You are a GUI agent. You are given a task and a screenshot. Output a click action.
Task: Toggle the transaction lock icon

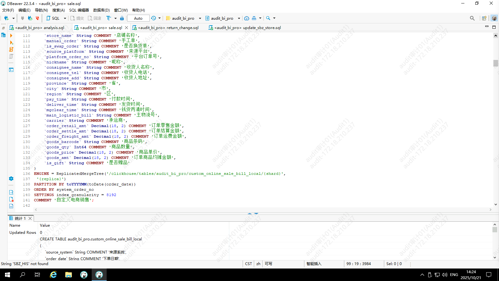pyautogui.click(x=122, y=18)
